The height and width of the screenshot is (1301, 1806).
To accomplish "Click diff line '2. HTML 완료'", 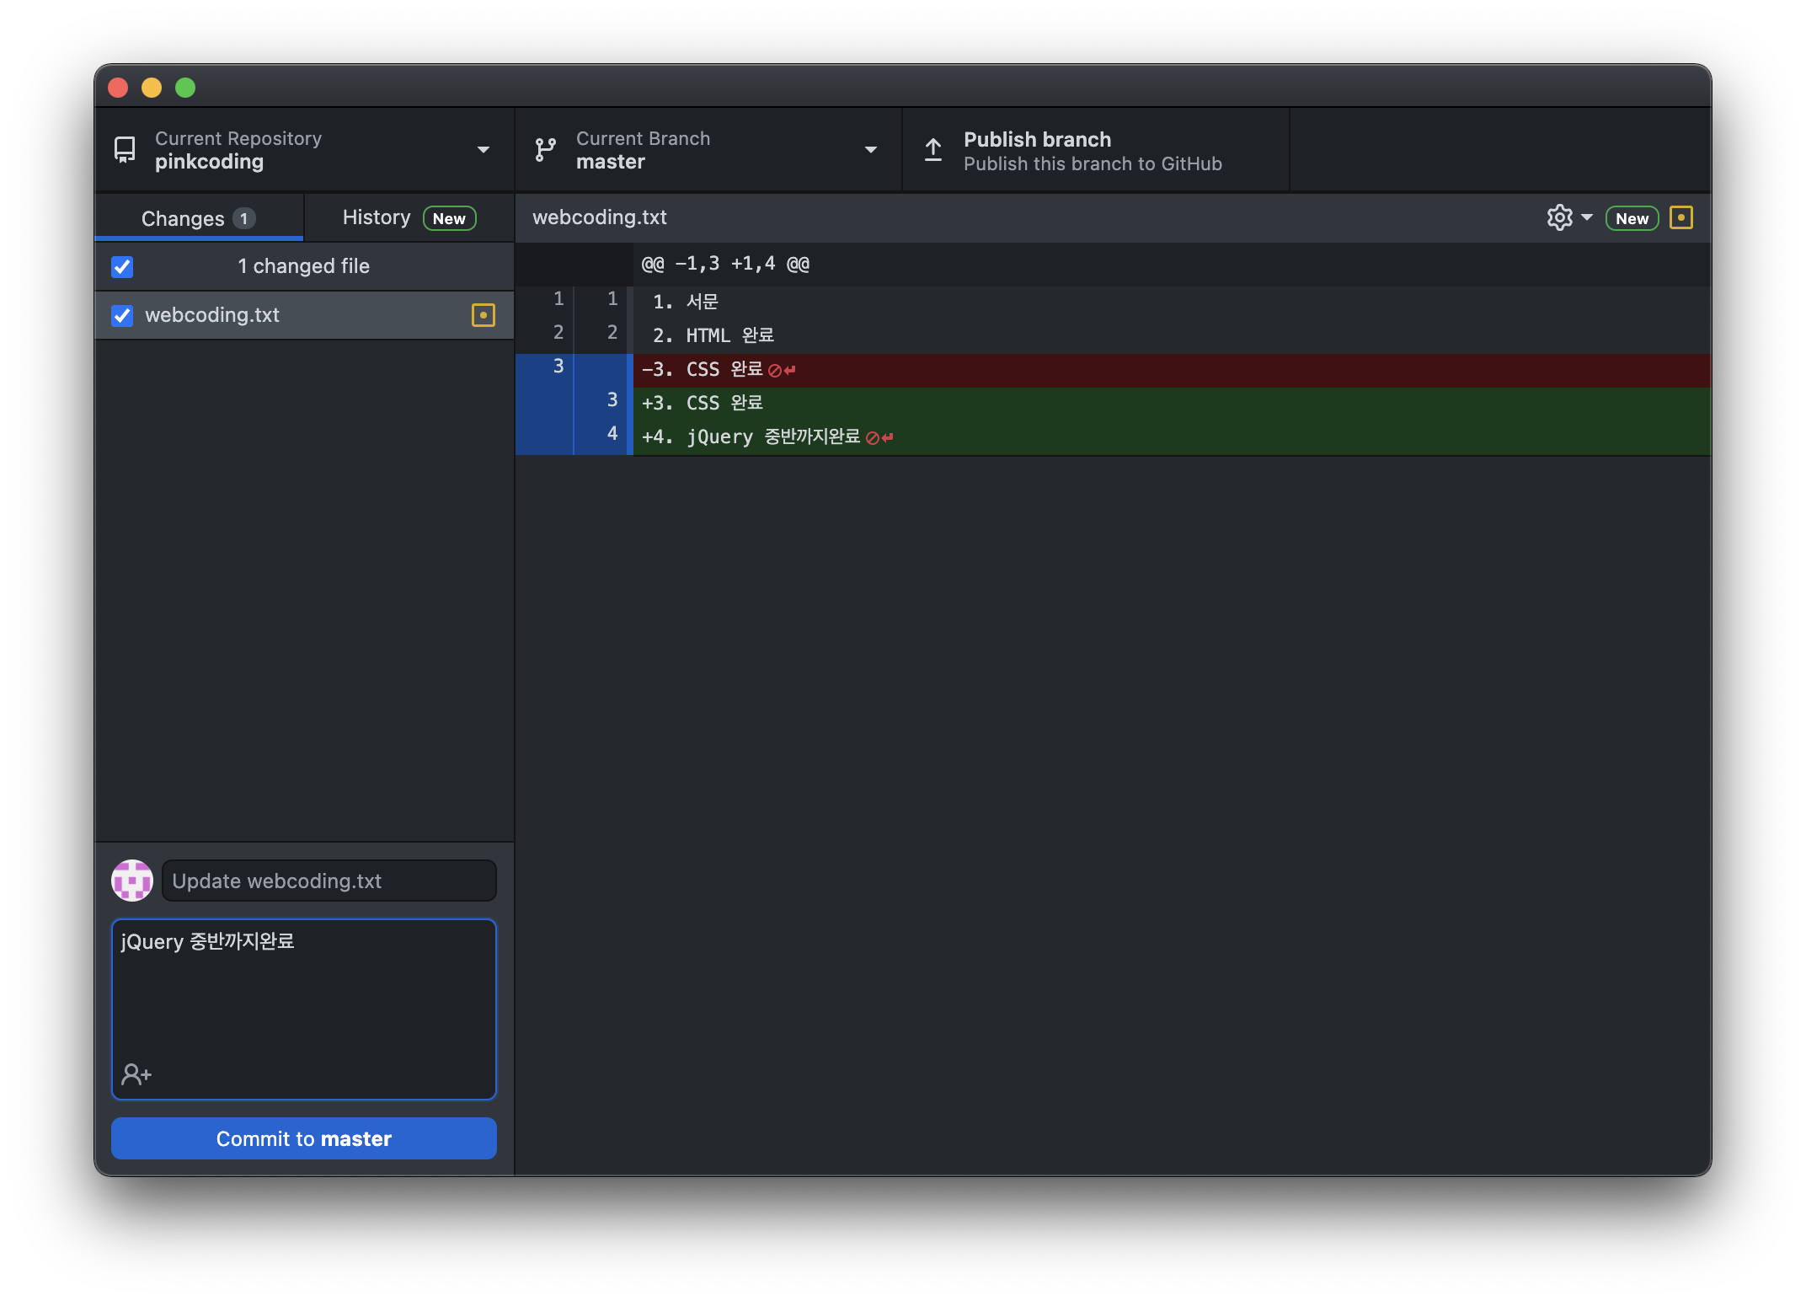I will click(x=1171, y=335).
